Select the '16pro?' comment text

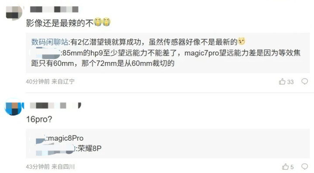tap(39, 119)
